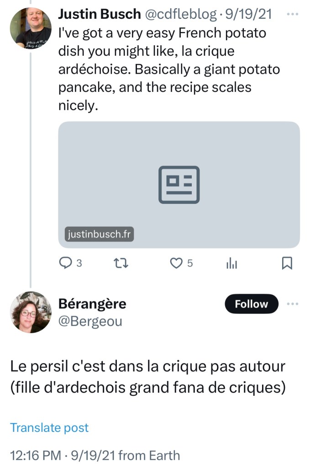Viewport: 310px width, 468px height.
Task: Tap the @Bergeou handle
Action: click(90, 321)
